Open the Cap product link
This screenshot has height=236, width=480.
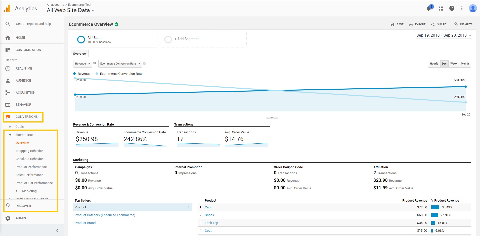click(x=208, y=207)
